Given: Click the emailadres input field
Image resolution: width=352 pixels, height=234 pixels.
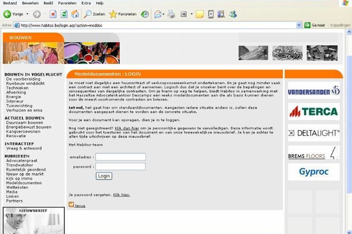Looking at the screenshot, I should click(121, 157).
